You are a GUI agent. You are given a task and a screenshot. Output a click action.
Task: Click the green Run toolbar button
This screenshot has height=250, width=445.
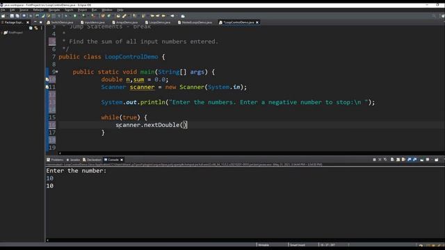75,16
